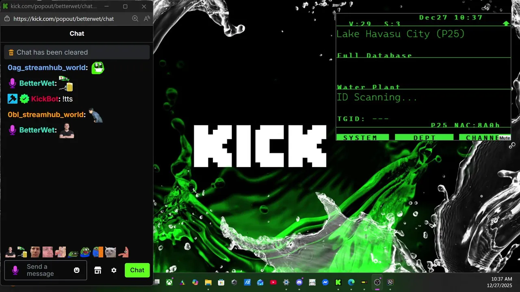Click Read aloud icon in address bar
520x292 pixels.
(147, 19)
